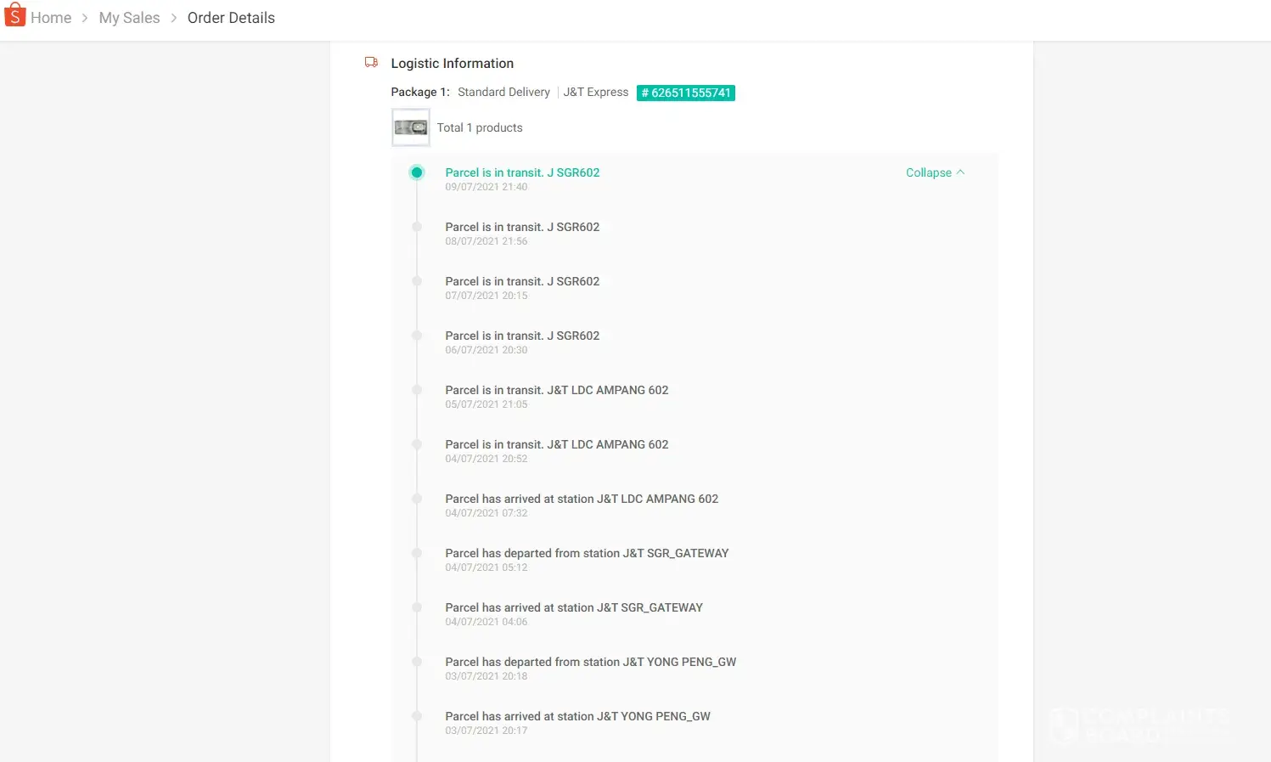The width and height of the screenshot is (1271, 762).
Task: Click 'departed from station J&T YONG PENG_GW'
Action: [x=590, y=662]
